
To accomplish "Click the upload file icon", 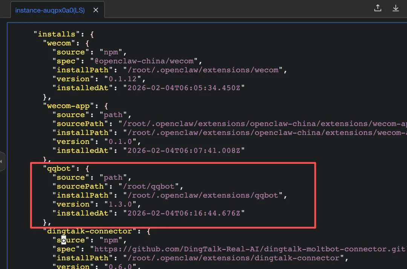I will tap(378, 8).
